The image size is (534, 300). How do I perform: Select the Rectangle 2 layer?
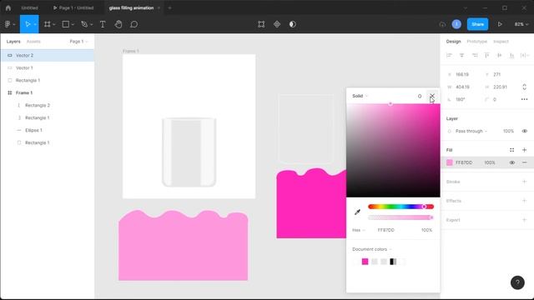(x=48, y=106)
